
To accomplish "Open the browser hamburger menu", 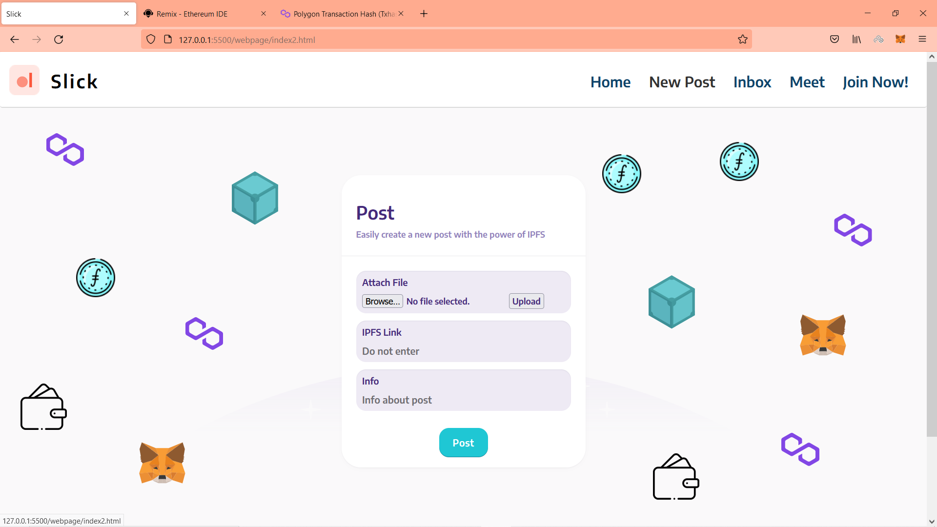I will click(x=923, y=39).
